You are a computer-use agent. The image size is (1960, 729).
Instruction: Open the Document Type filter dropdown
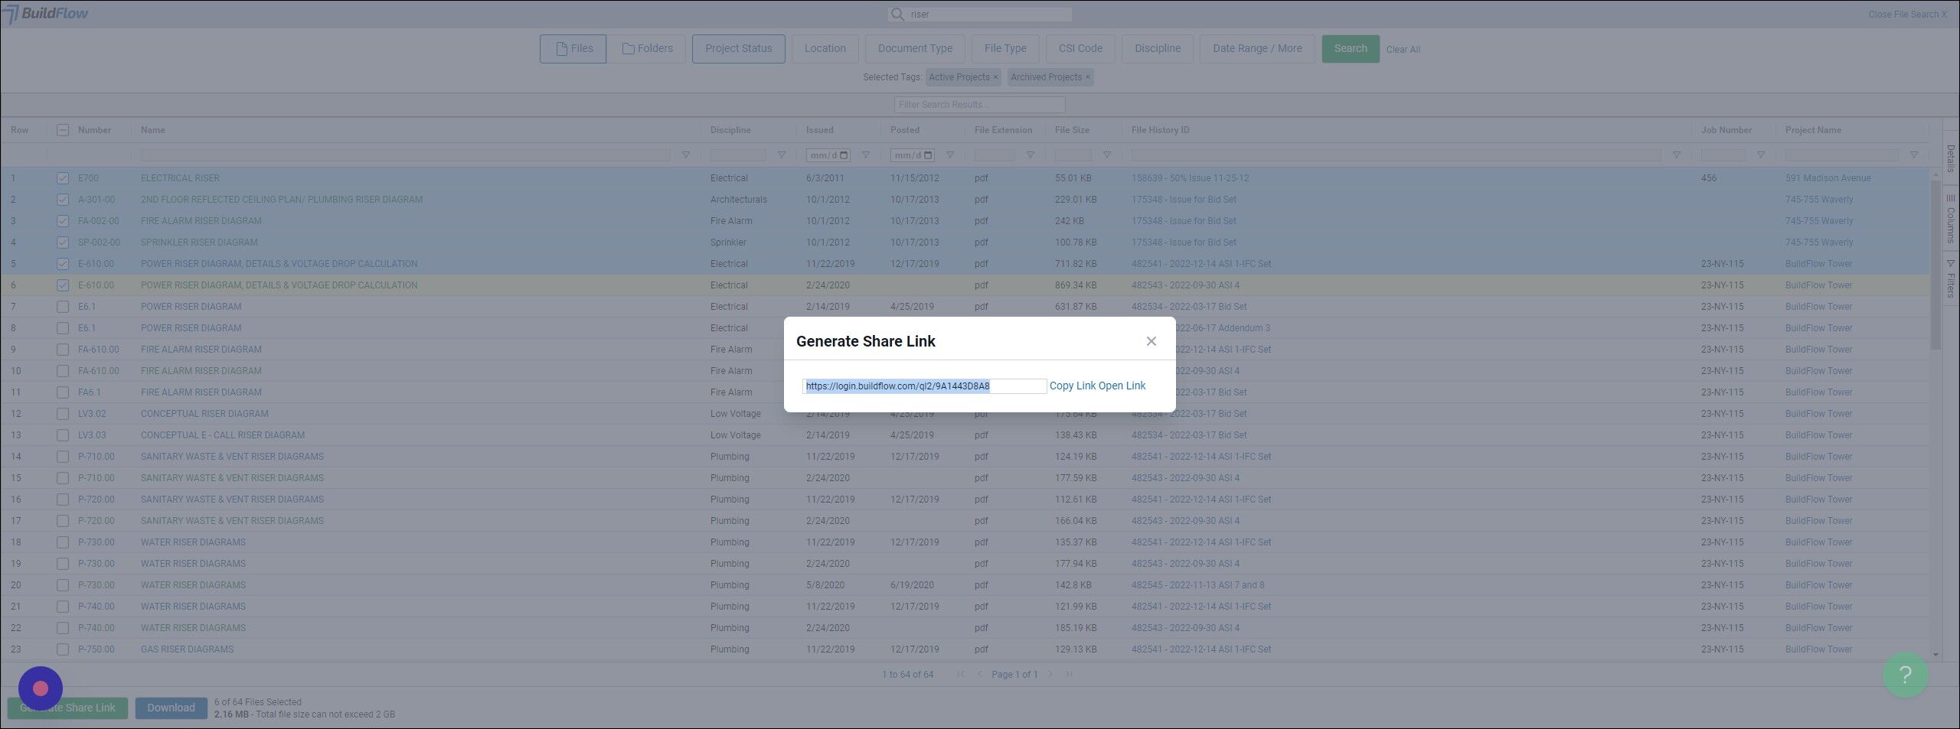pyautogui.click(x=915, y=49)
